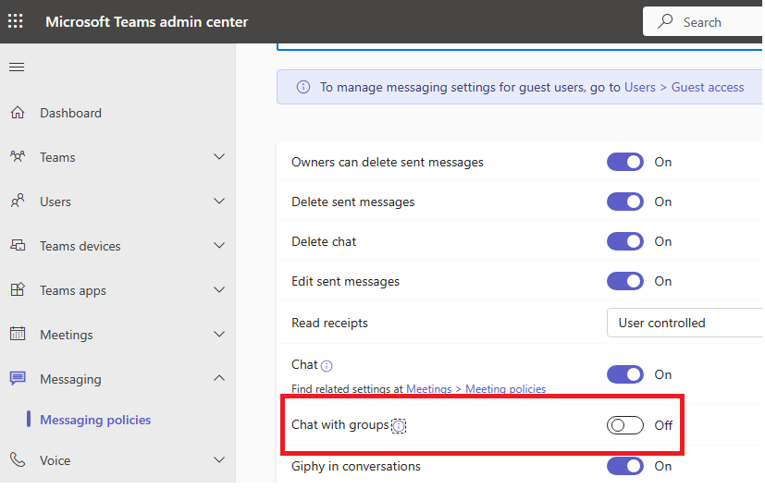Enable the Chat with groups switch
Screen dimensions: 765x489
point(625,425)
